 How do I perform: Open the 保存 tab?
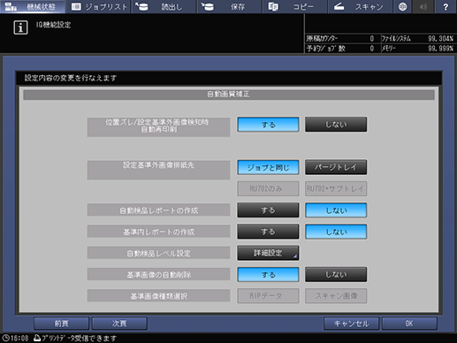[x=230, y=6]
